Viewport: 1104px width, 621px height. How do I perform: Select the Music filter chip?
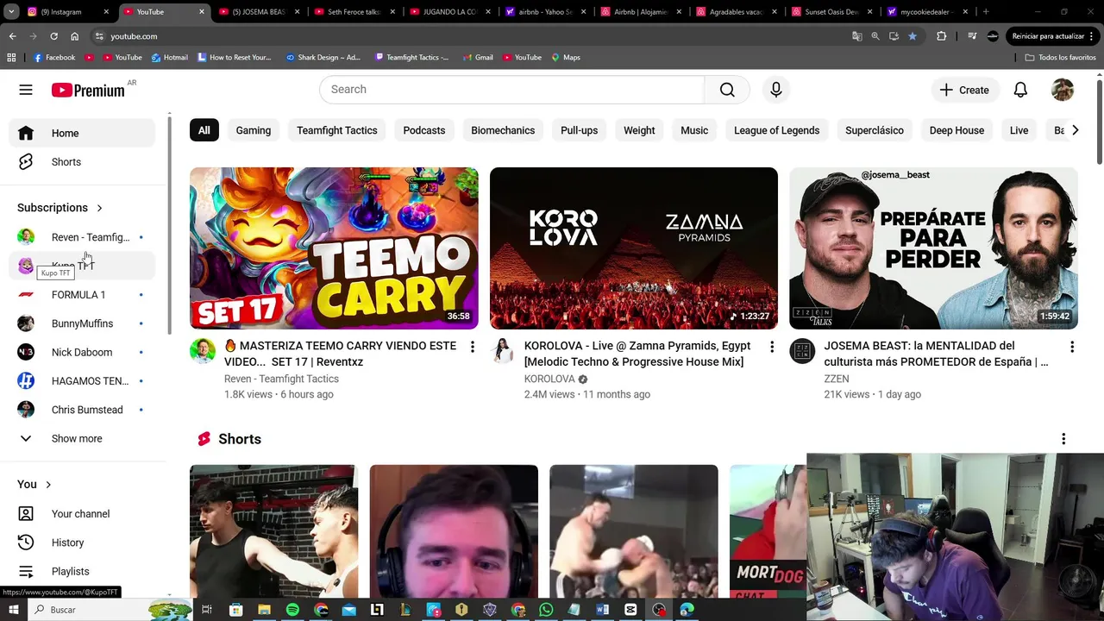tap(694, 130)
